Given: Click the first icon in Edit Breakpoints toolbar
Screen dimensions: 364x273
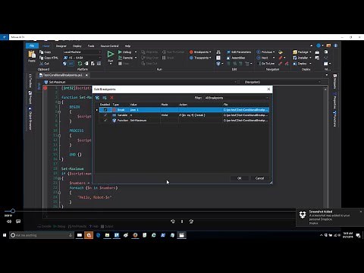Looking at the screenshot, I should 97,98.
